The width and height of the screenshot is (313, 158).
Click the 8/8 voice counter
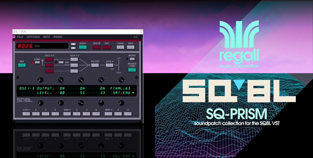click(x=135, y=37)
